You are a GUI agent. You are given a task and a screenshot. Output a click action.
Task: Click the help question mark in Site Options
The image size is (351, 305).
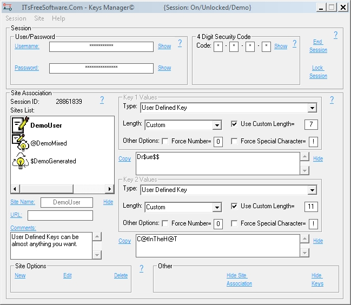[x=142, y=268]
